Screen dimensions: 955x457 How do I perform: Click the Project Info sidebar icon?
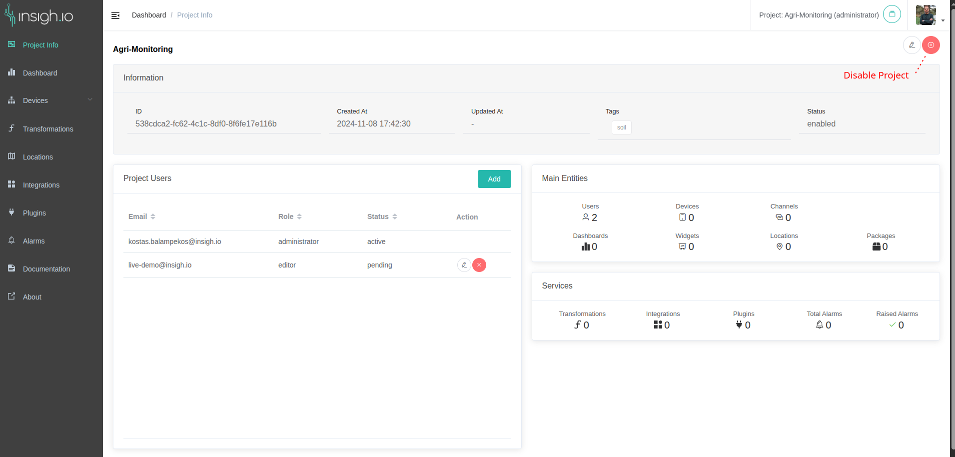[x=11, y=44]
